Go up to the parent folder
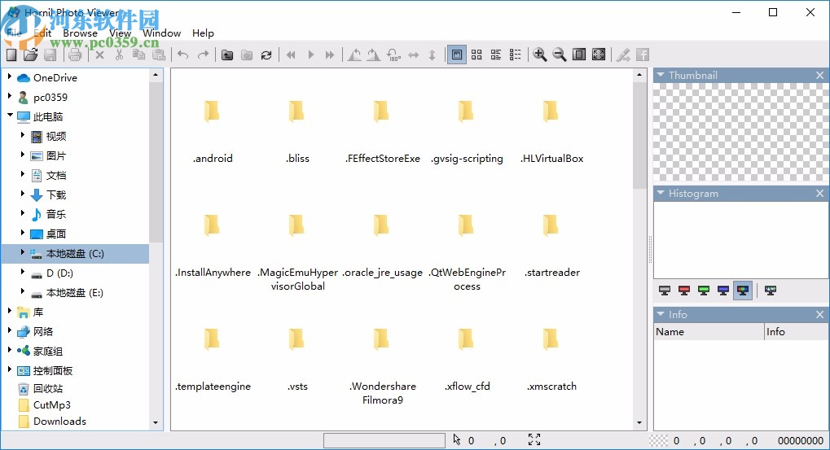Viewport: 830px width, 450px height. pos(227,55)
